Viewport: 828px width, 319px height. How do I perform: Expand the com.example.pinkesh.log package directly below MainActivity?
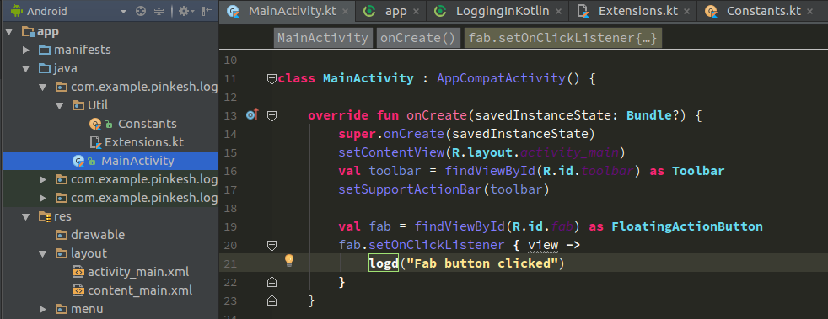click(44, 180)
